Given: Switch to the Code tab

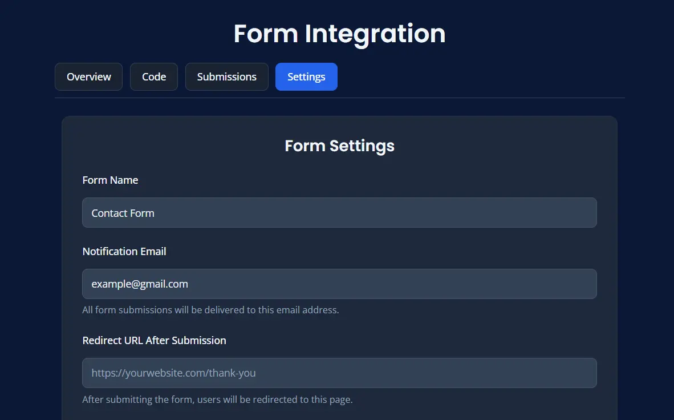Looking at the screenshot, I should tap(154, 76).
